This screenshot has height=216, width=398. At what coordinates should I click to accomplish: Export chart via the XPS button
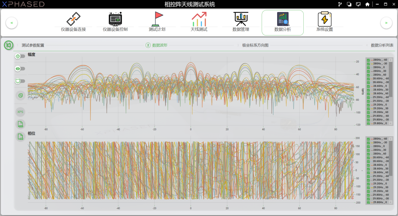coord(20,112)
